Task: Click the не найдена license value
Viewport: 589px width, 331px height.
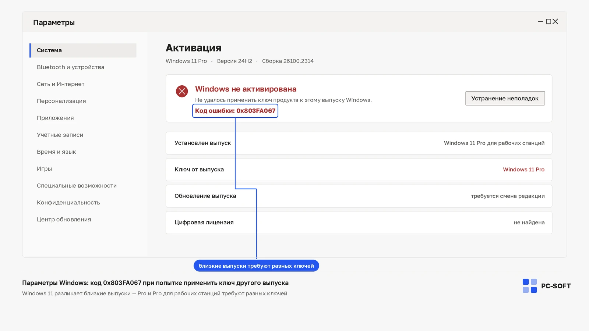Action: (529, 223)
